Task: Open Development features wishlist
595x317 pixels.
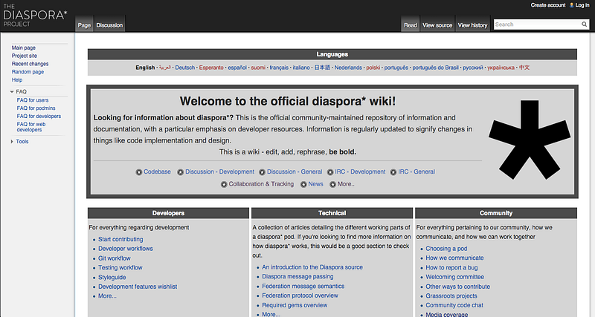Action: coord(138,287)
